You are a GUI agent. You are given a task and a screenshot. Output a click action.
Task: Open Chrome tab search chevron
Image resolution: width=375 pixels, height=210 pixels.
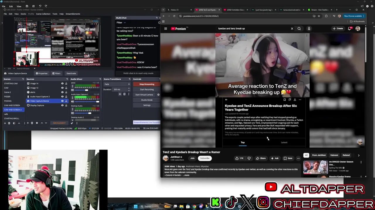click(x=163, y=10)
